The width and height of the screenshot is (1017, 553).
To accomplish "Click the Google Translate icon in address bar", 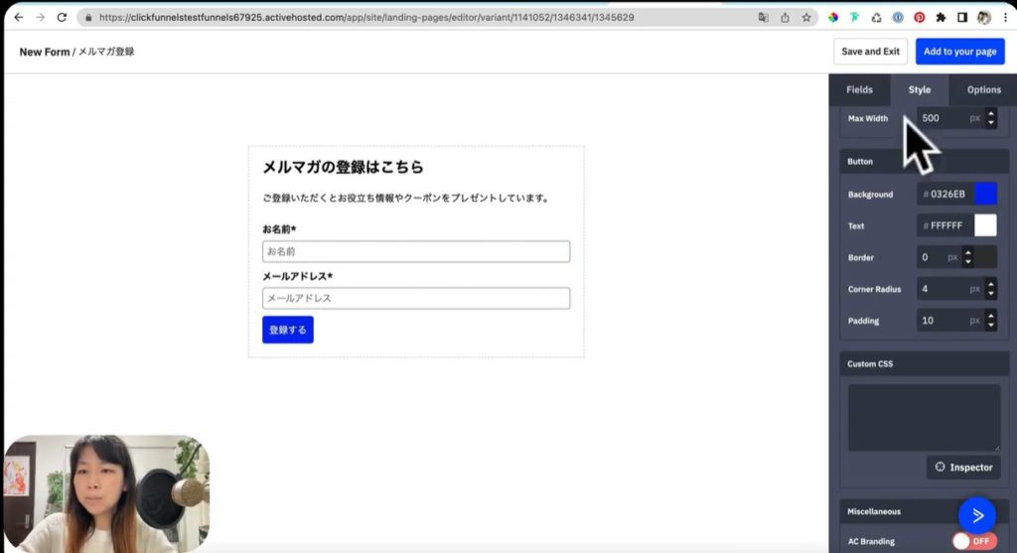I will pos(763,18).
